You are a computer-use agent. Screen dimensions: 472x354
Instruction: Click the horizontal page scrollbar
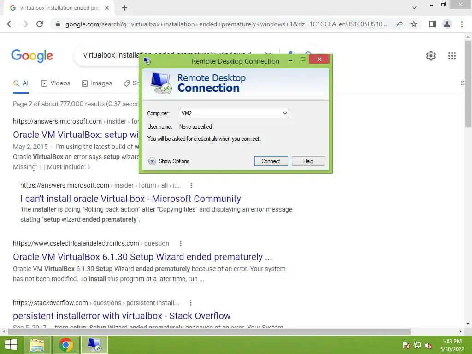209,331
